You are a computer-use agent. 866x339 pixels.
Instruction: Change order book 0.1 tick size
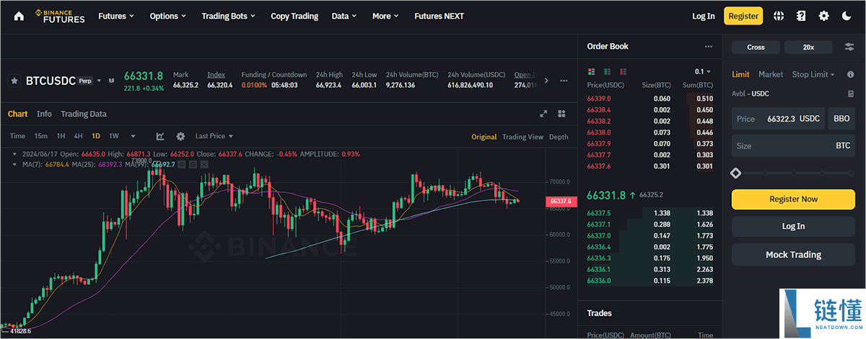point(703,72)
